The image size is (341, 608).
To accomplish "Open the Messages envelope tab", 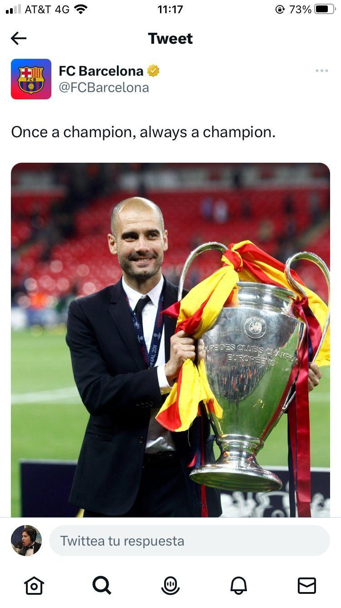I will [307, 585].
